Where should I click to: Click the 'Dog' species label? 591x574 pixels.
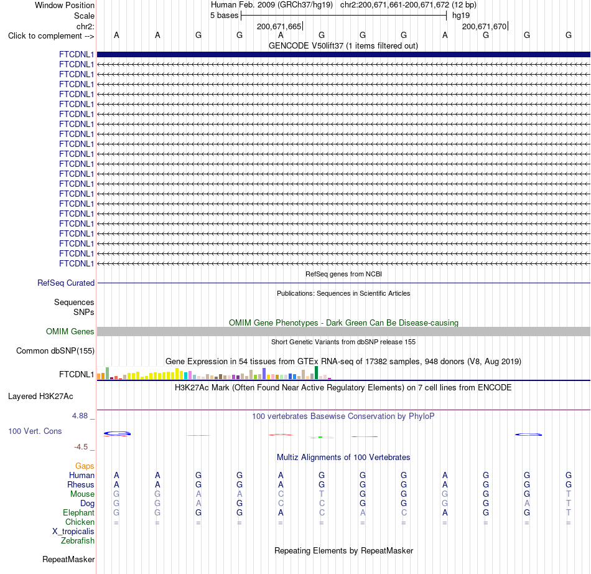[87, 504]
